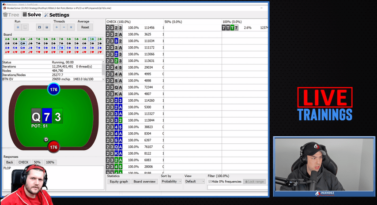Toggle the Jack of diamonds board card

(30, 48)
